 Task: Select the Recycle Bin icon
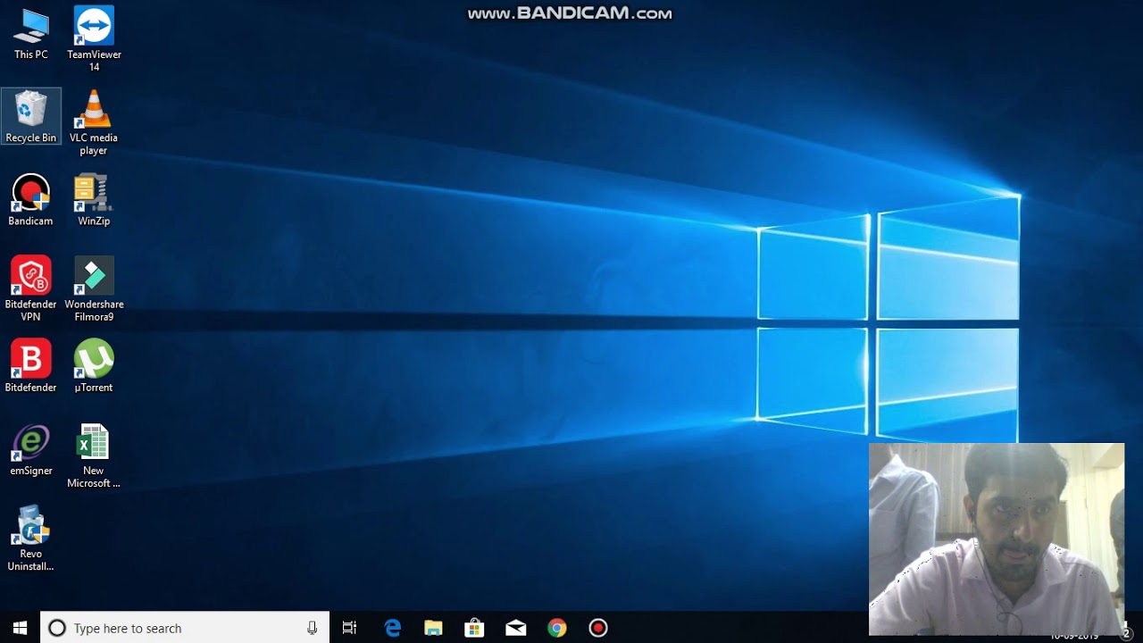31,117
